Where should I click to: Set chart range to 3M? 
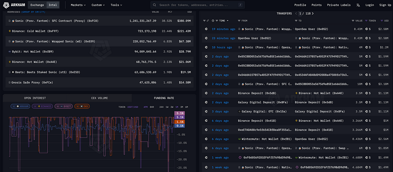click(182, 107)
